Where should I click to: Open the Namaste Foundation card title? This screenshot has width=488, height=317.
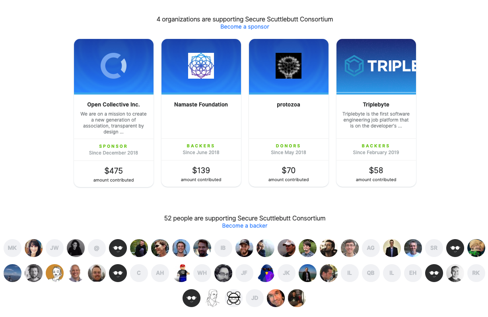tap(201, 104)
